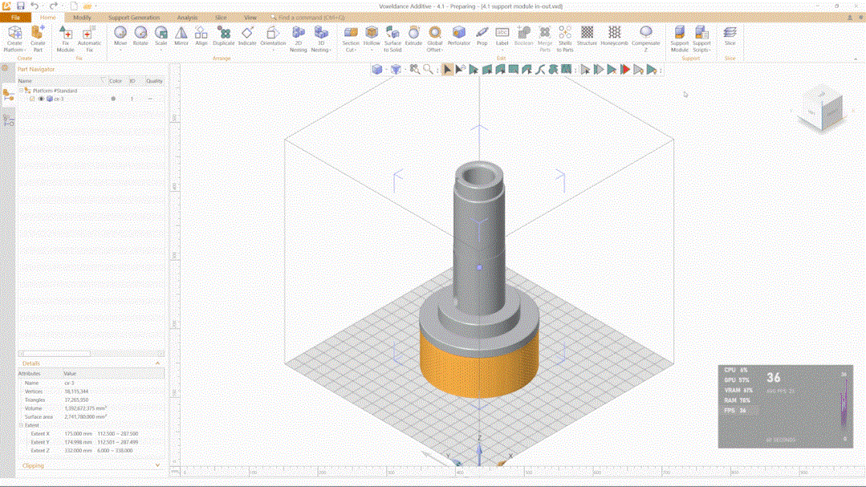Screen dimensions: 866x487
Task: Collapse the Extent attribute group
Action: pos(22,425)
